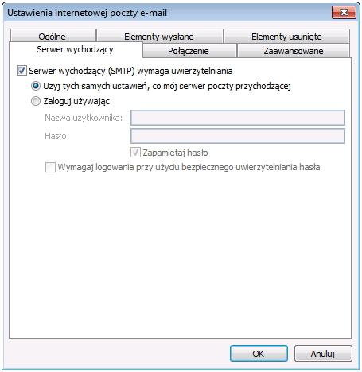Click the 'Nazwa użytkownika:' label text
Viewport: 362px width, 372px height.
[x=84, y=118]
